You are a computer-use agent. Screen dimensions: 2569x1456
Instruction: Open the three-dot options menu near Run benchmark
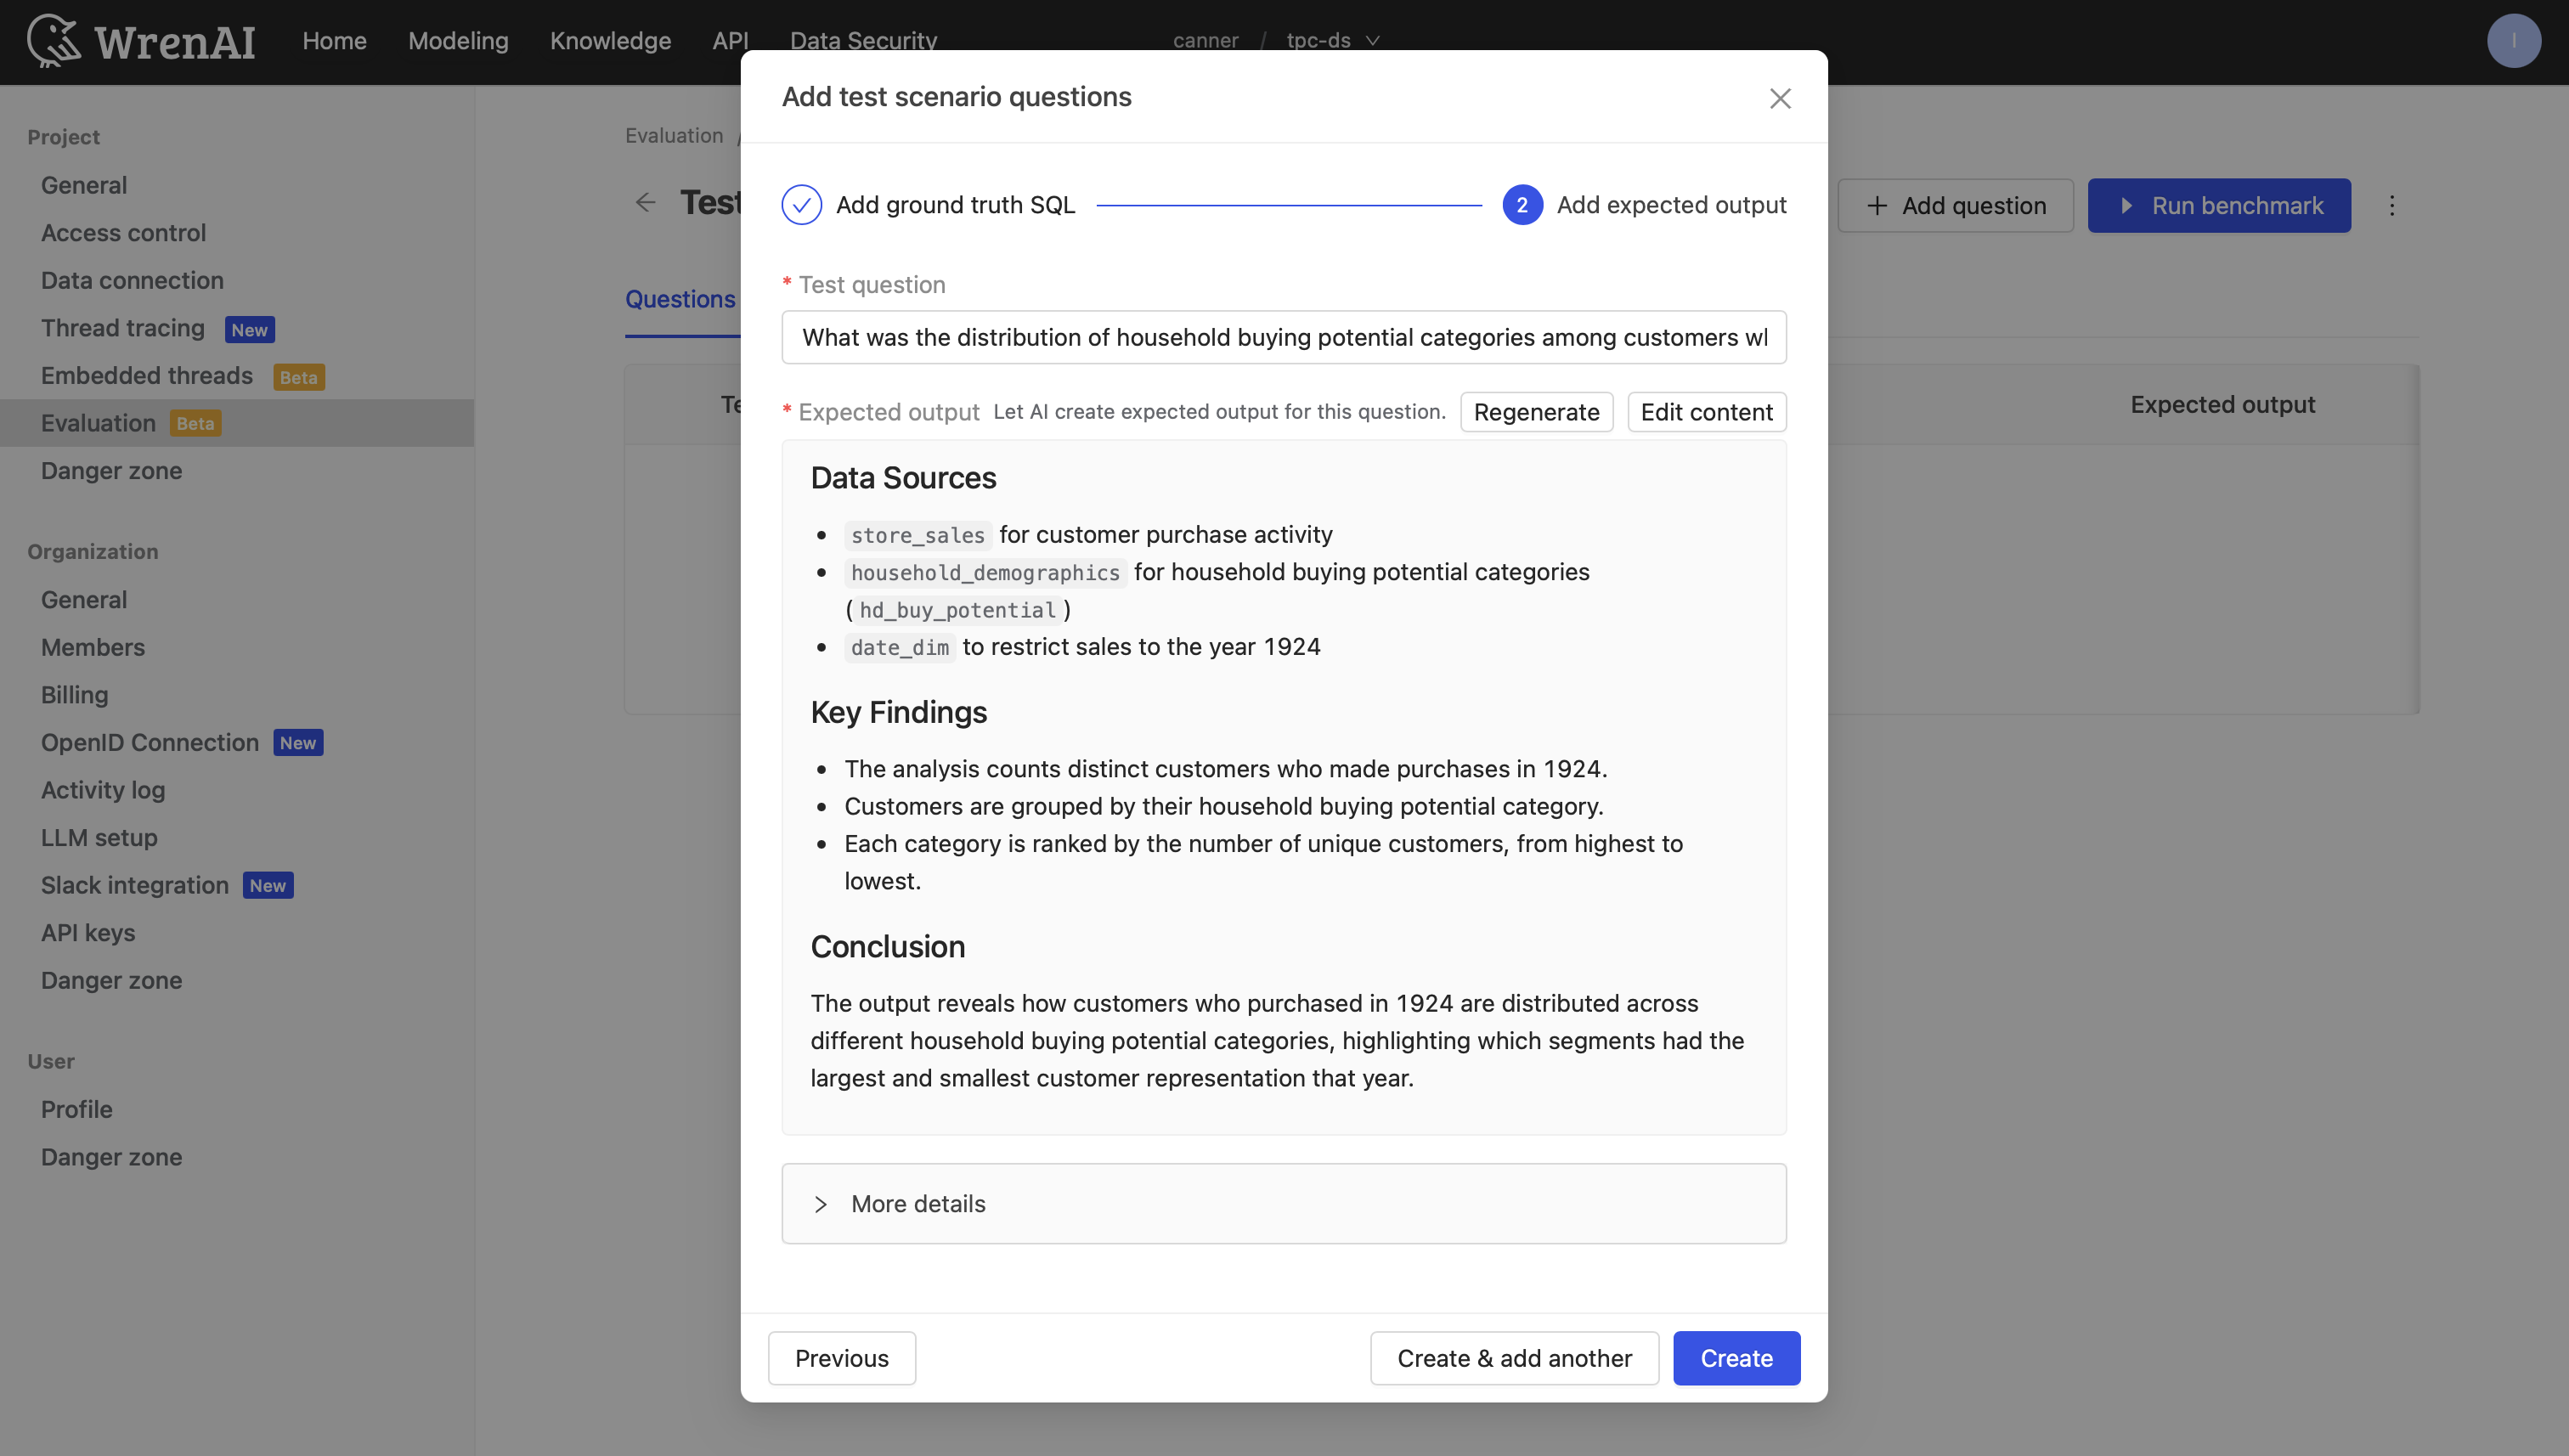click(x=2392, y=205)
